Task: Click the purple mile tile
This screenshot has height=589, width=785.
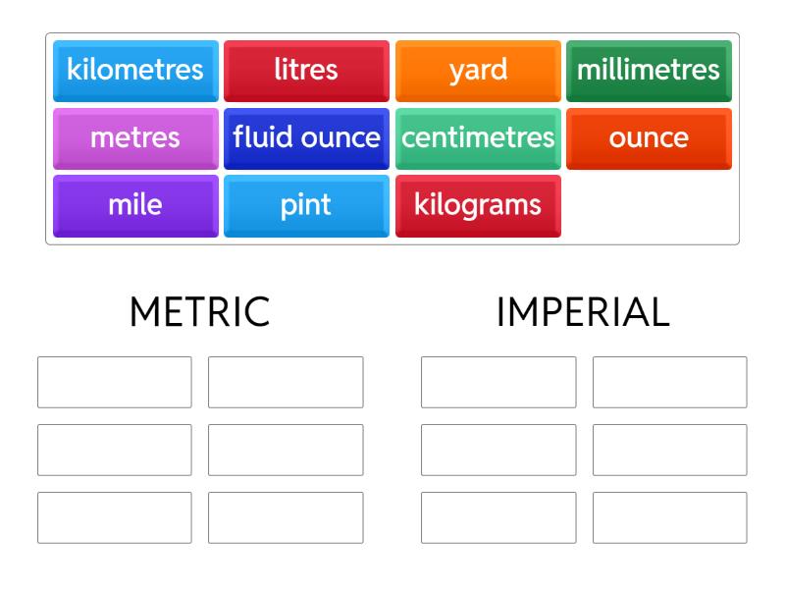Action: pyautogui.click(x=135, y=205)
